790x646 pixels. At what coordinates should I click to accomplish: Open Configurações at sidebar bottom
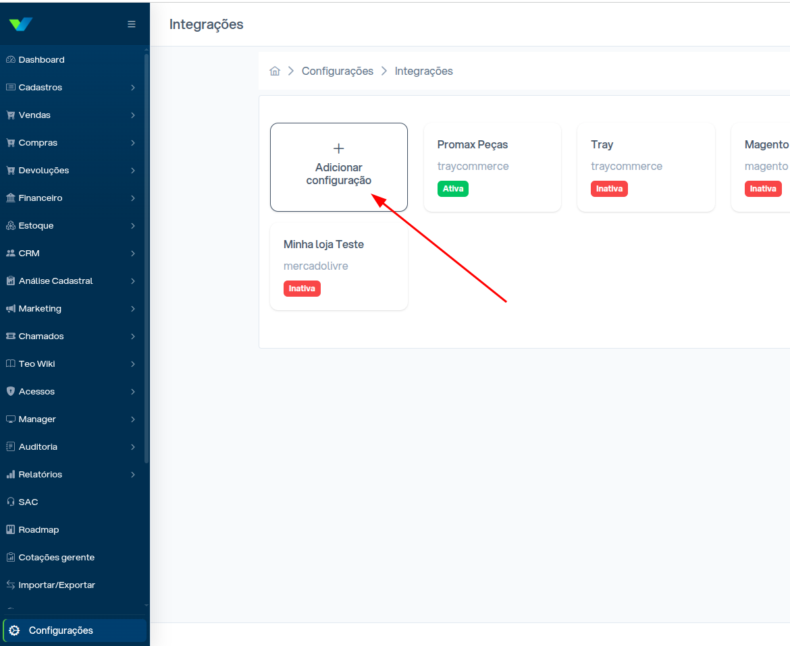coord(74,630)
